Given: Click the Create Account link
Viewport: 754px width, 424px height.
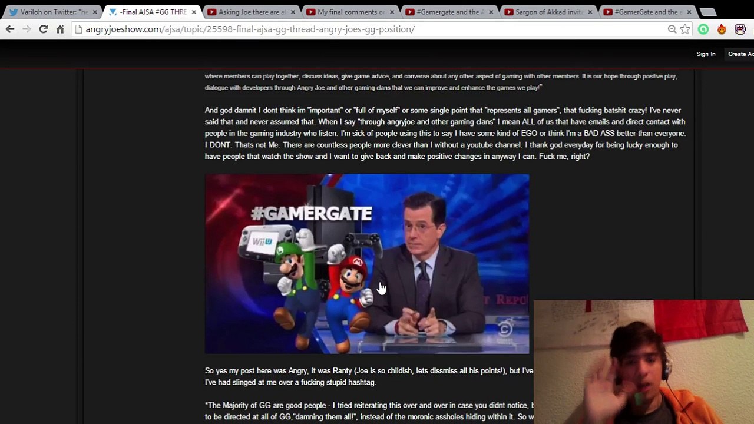Looking at the screenshot, I should (741, 54).
